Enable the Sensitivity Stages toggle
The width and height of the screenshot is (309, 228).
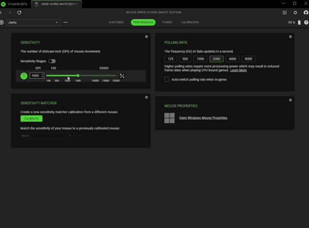coord(52,61)
